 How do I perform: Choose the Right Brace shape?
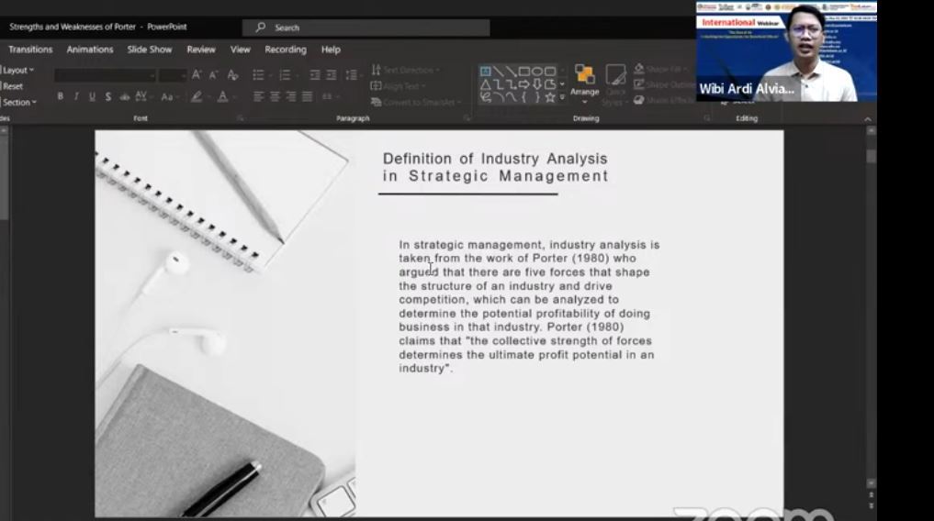[x=537, y=97]
